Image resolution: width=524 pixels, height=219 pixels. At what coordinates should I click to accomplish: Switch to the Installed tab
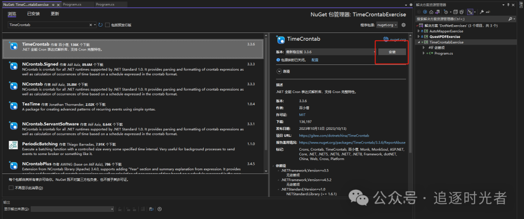(33, 14)
